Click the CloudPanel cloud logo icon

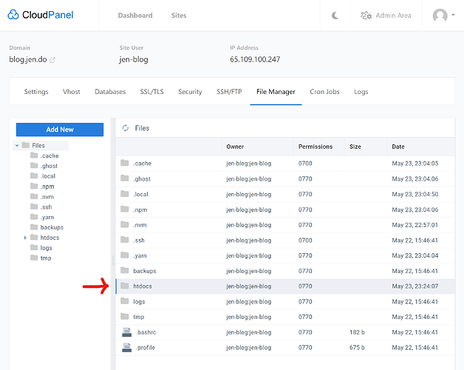click(13, 15)
